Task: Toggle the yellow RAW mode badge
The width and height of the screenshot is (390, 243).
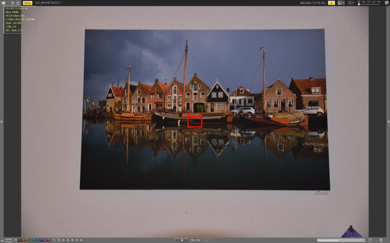Action: click(x=27, y=3)
